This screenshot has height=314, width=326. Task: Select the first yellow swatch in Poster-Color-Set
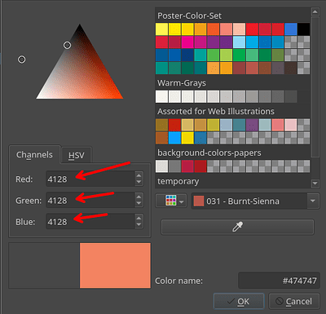161,29
